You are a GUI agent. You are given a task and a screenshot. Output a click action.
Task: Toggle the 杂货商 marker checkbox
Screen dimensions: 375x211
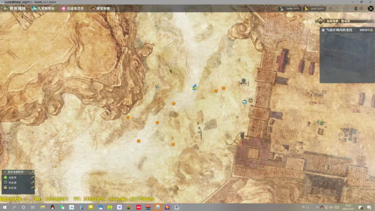click(32, 188)
